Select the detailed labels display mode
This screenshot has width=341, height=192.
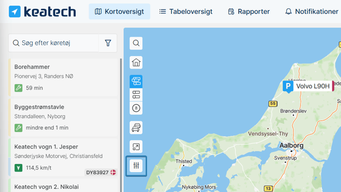coord(136,81)
